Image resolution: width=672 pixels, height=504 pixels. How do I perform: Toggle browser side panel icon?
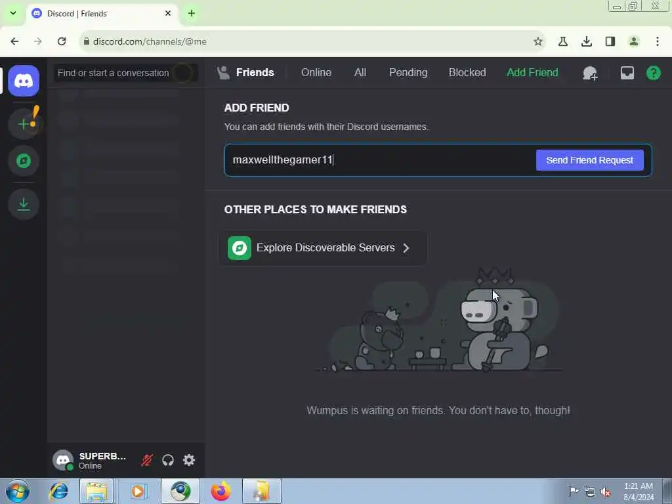pos(610,41)
